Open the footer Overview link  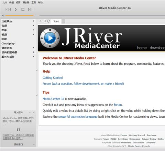[126, 142]
